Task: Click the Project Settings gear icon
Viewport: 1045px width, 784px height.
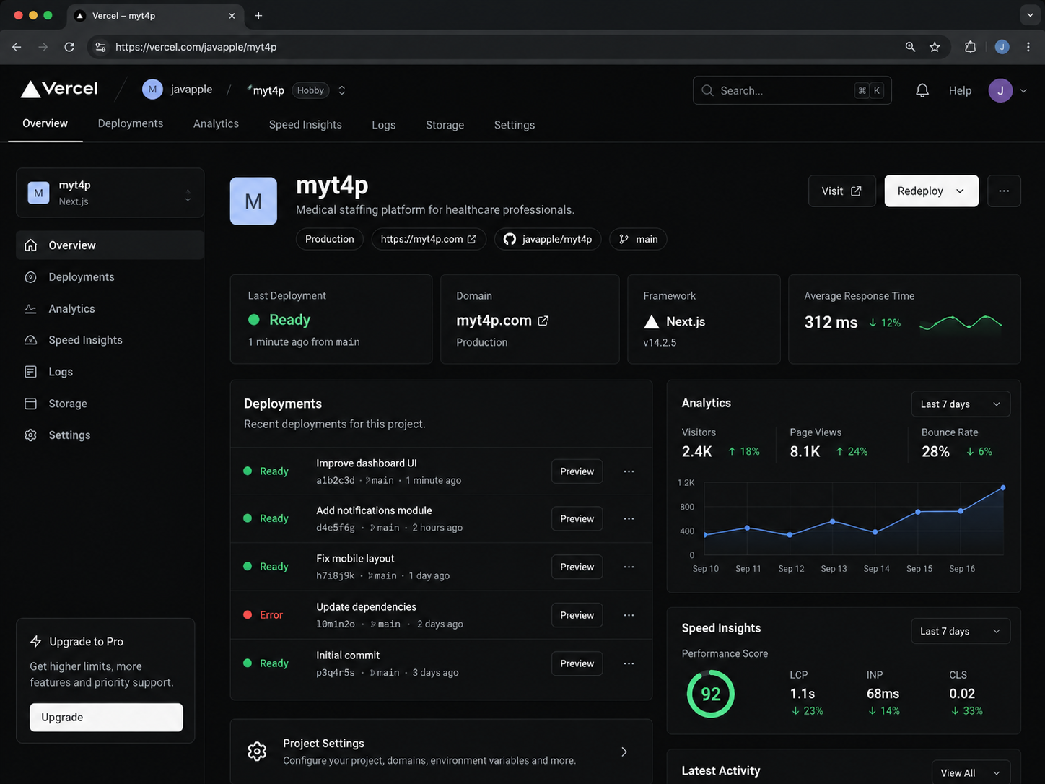Action: pyautogui.click(x=257, y=752)
